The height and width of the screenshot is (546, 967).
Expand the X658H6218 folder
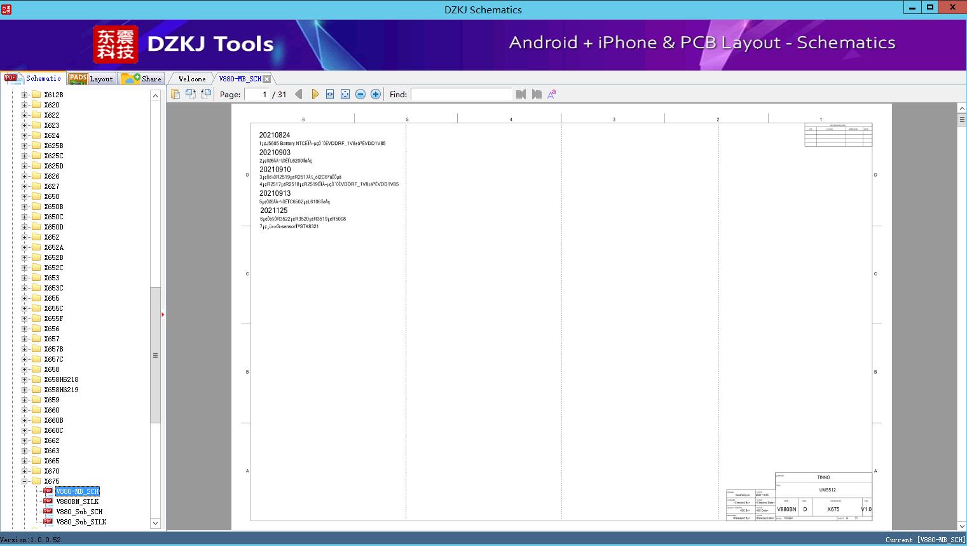25,379
